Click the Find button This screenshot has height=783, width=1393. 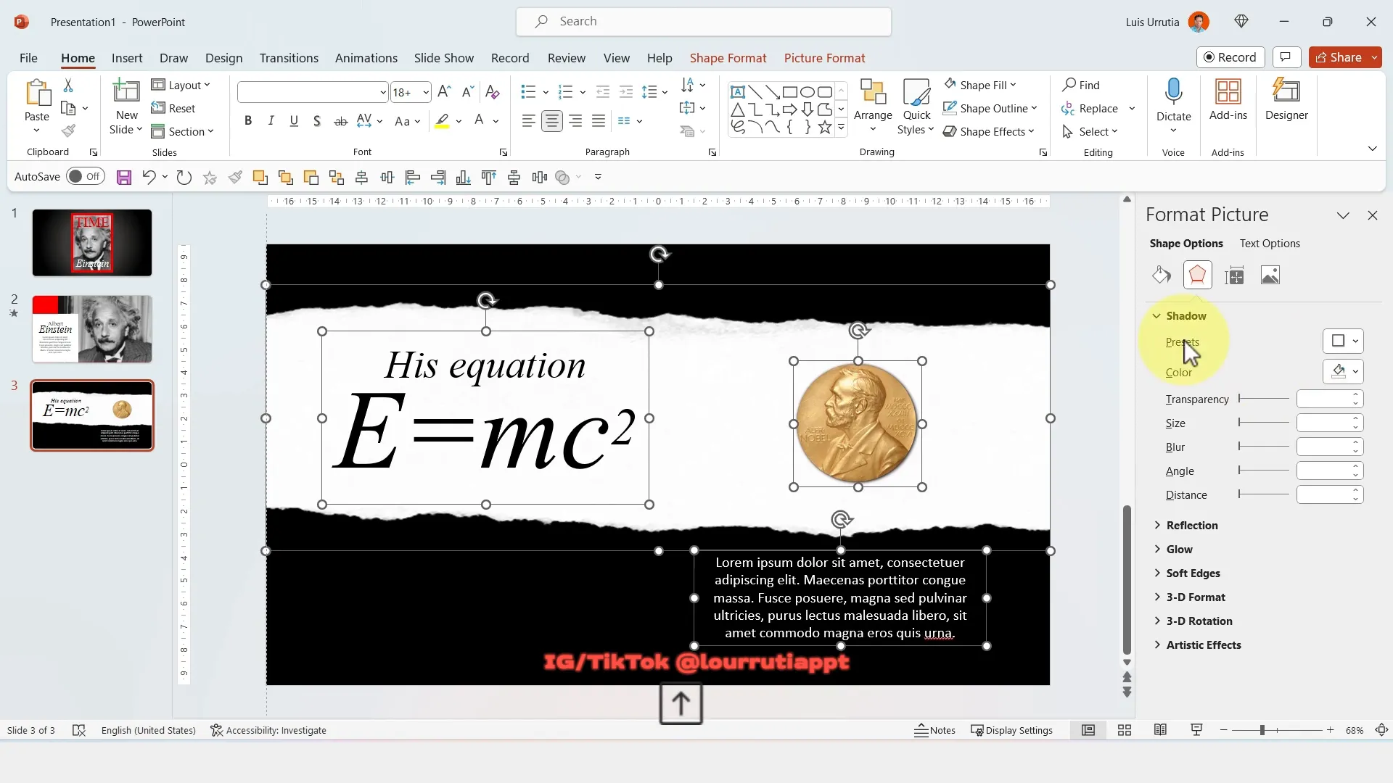pyautogui.click(x=1081, y=85)
